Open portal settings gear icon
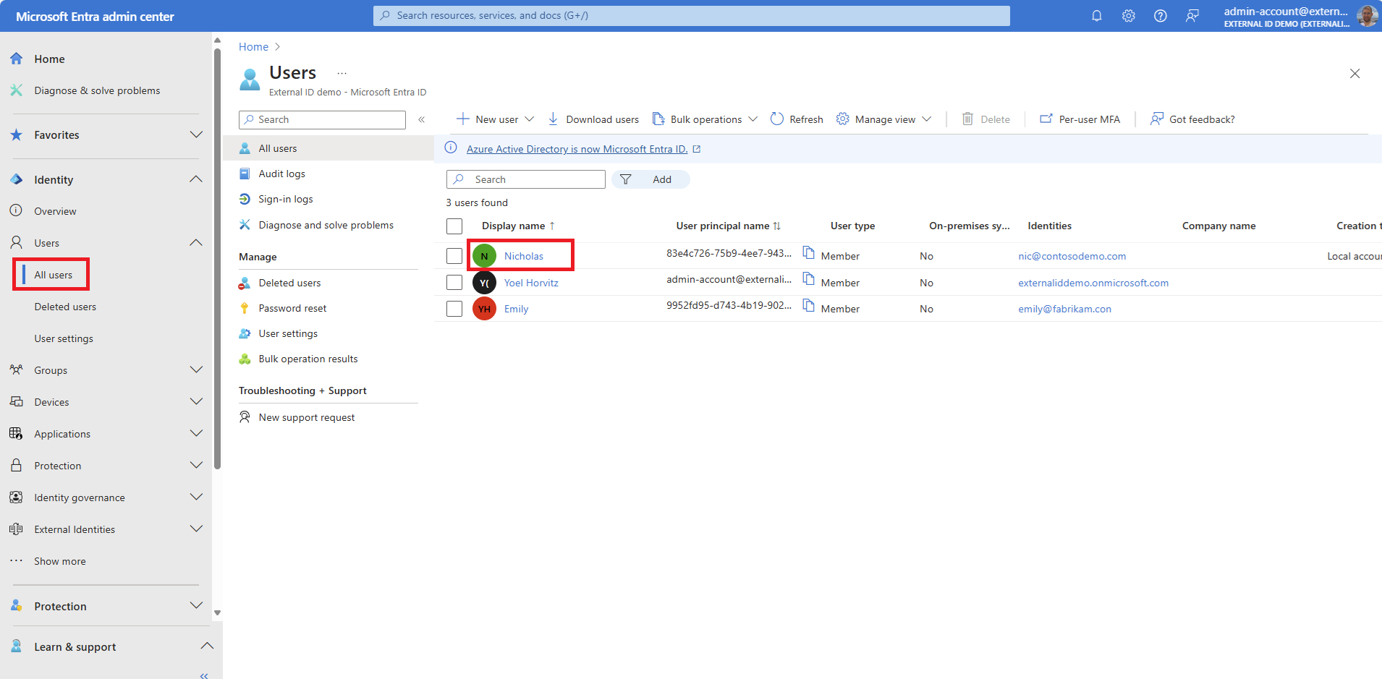1382x679 pixels. (x=1128, y=16)
